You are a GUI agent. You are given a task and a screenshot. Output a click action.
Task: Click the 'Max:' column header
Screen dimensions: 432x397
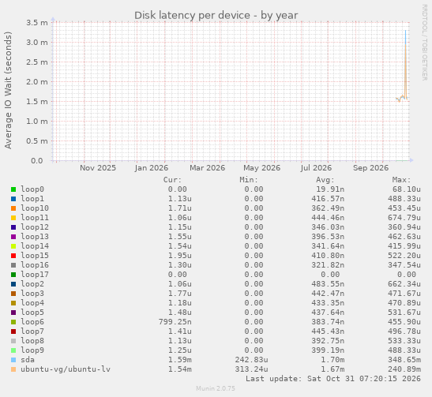coord(401,180)
